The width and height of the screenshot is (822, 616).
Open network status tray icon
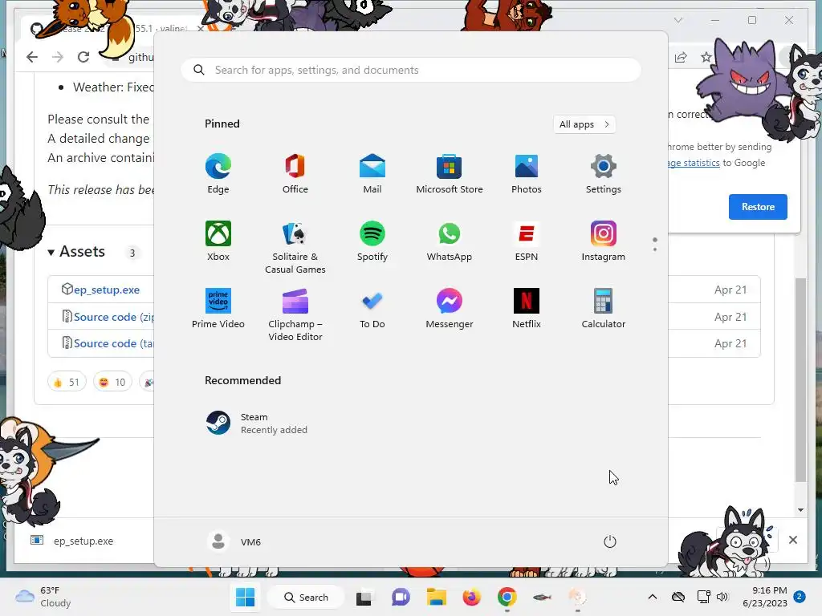point(703,597)
